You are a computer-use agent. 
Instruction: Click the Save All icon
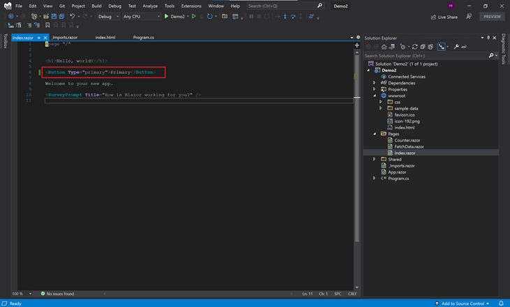61,16
